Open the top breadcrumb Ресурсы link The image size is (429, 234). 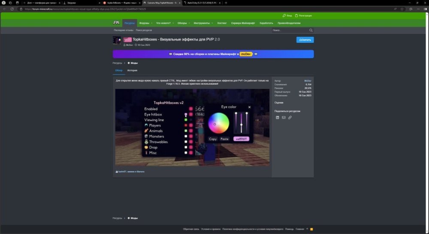tap(117, 63)
